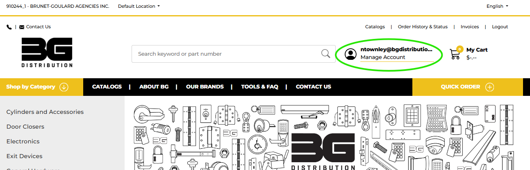
Task: Go to Order History & Status
Action: [423, 27]
